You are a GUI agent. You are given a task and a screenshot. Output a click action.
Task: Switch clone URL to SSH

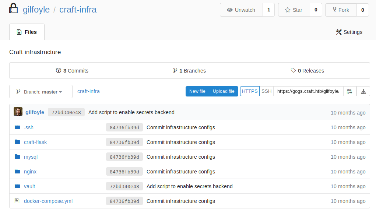(266, 91)
